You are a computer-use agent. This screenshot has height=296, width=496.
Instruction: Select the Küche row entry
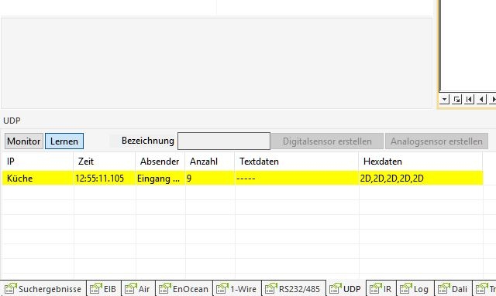[x=20, y=179]
